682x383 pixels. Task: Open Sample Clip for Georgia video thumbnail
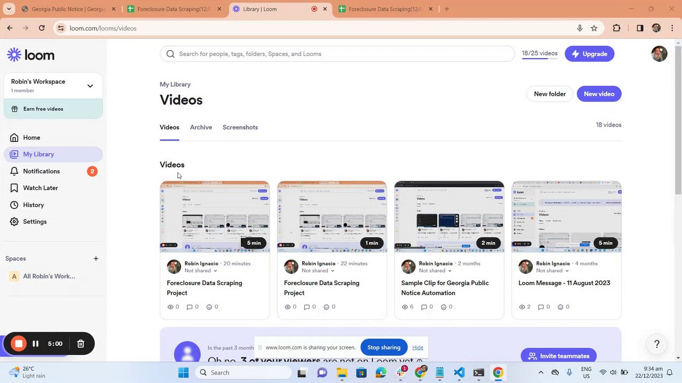(449, 217)
